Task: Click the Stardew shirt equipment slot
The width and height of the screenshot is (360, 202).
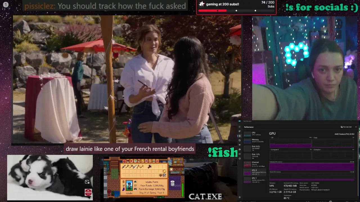Action: [x=135, y=185]
